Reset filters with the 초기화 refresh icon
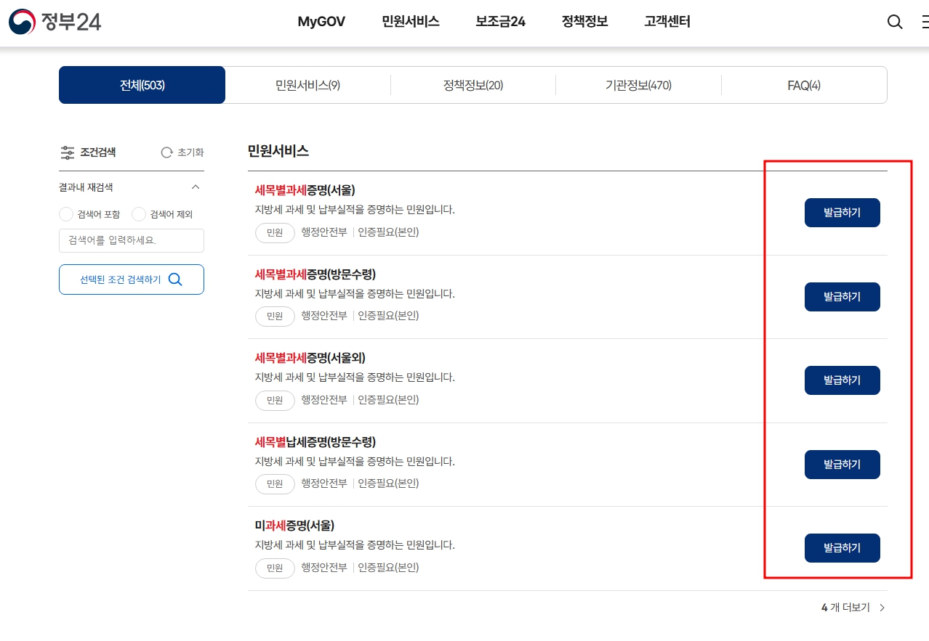 point(166,152)
